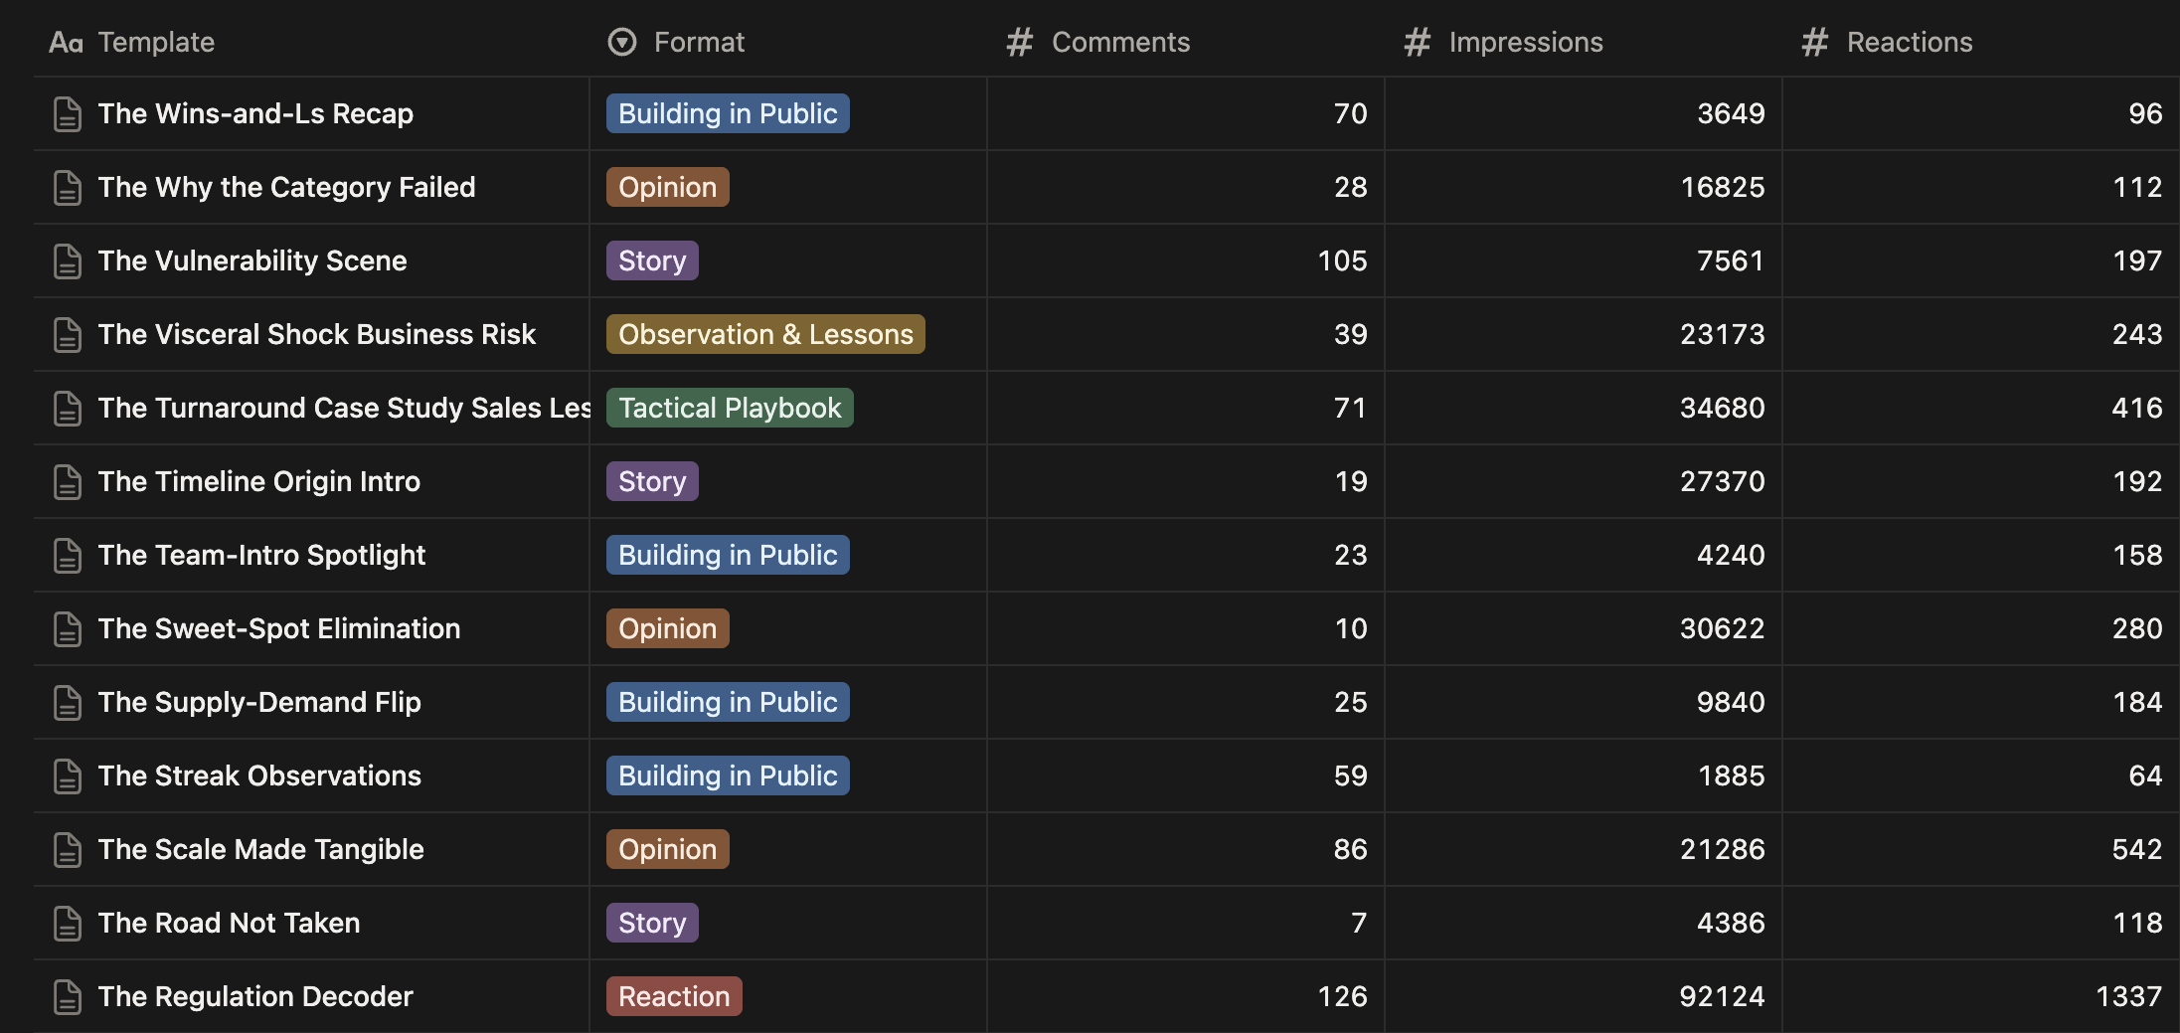The image size is (2180, 1033).
Task: Click Opinion tag in Sweet-Spot Elimination row
Action: point(668,628)
